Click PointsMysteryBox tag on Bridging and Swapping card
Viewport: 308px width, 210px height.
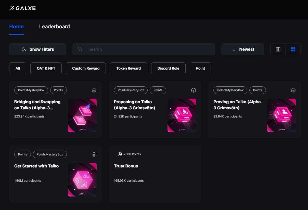tap(31, 90)
